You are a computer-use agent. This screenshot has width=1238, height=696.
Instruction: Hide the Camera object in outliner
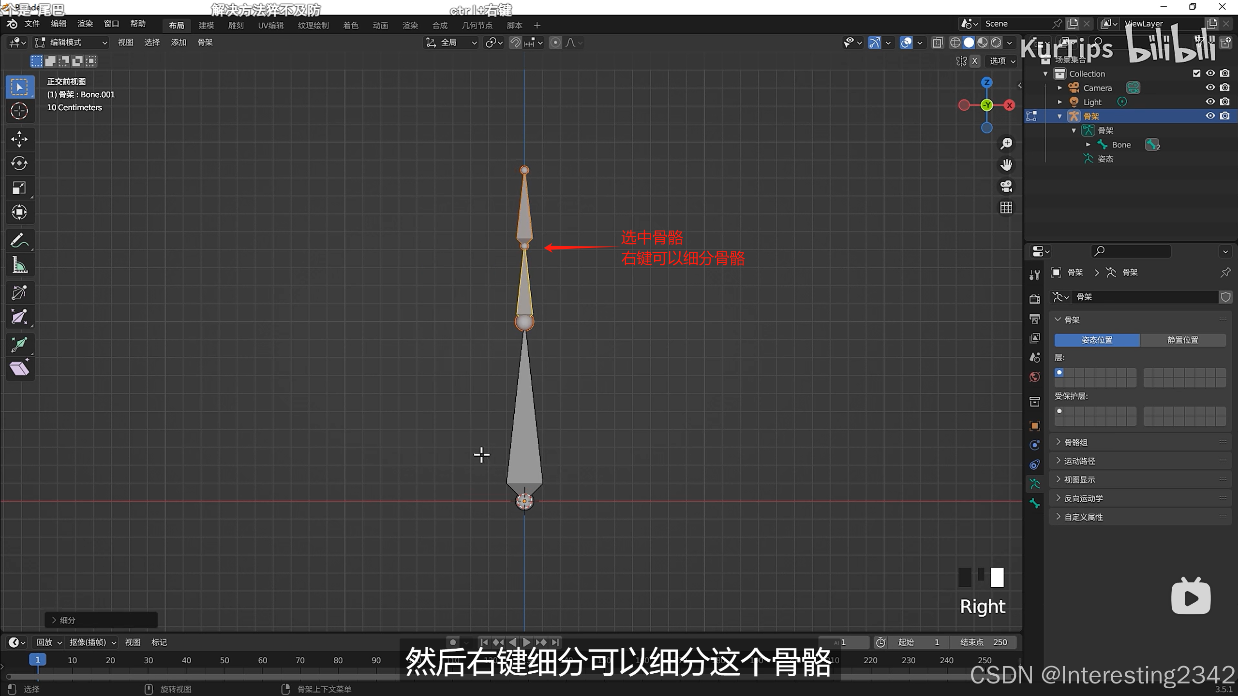click(x=1210, y=87)
